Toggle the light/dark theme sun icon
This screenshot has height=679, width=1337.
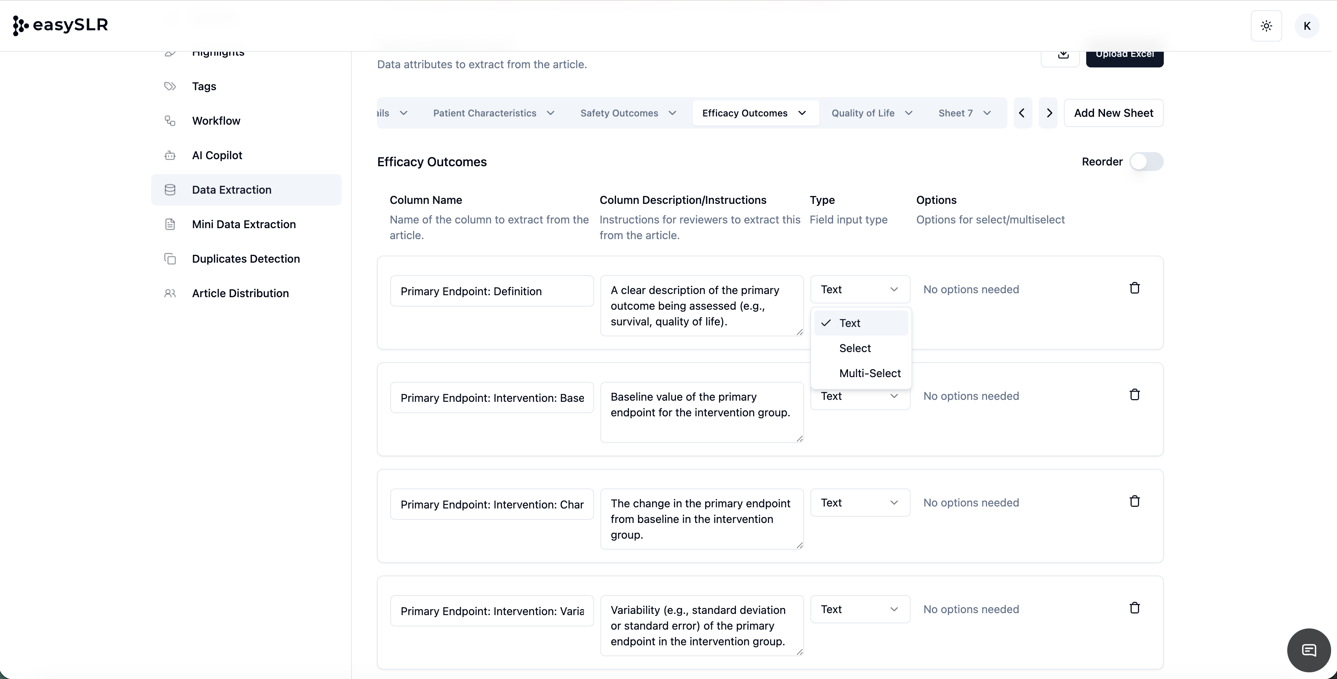(x=1266, y=26)
